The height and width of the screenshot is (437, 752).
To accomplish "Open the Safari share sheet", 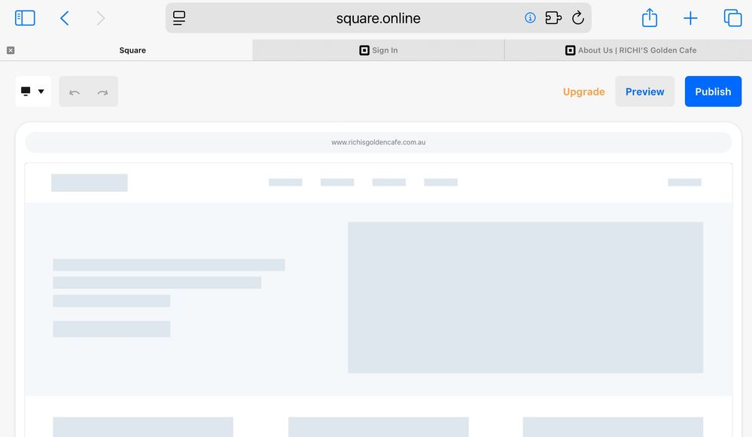I will 650,18.
